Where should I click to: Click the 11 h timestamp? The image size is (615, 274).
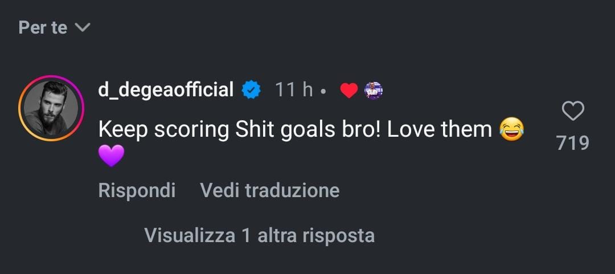[294, 90]
